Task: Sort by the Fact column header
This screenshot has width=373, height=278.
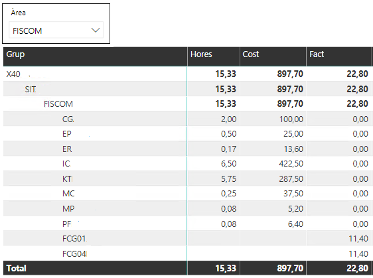Action: [x=317, y=54]
